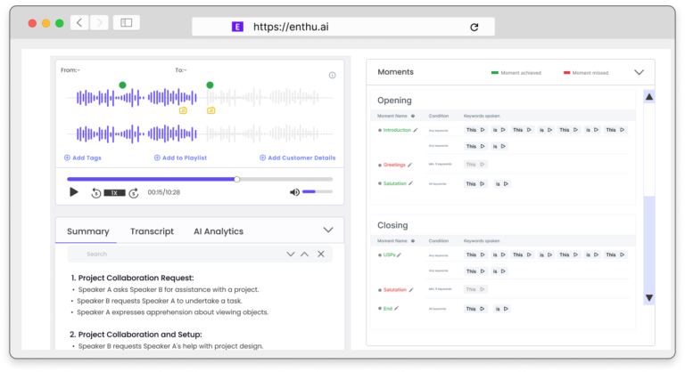Viewport: 685px width, 372px height.
Task: Reload the enthu.ai page
Action: click(474, 27)
